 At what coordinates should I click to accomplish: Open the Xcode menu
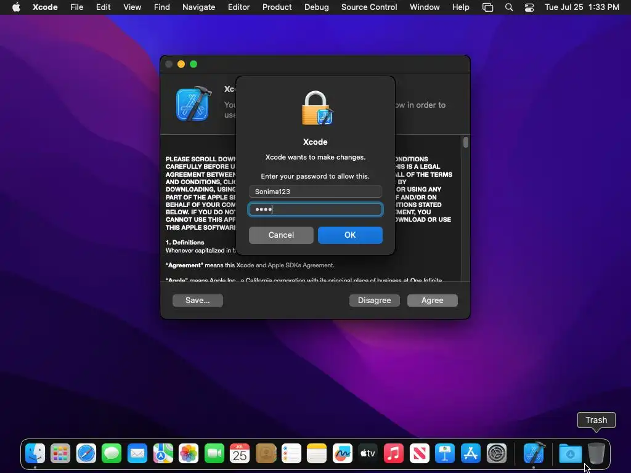(45, 7)
